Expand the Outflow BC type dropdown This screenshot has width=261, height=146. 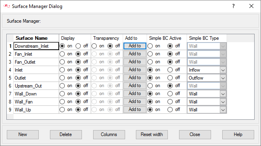[223, 78]
